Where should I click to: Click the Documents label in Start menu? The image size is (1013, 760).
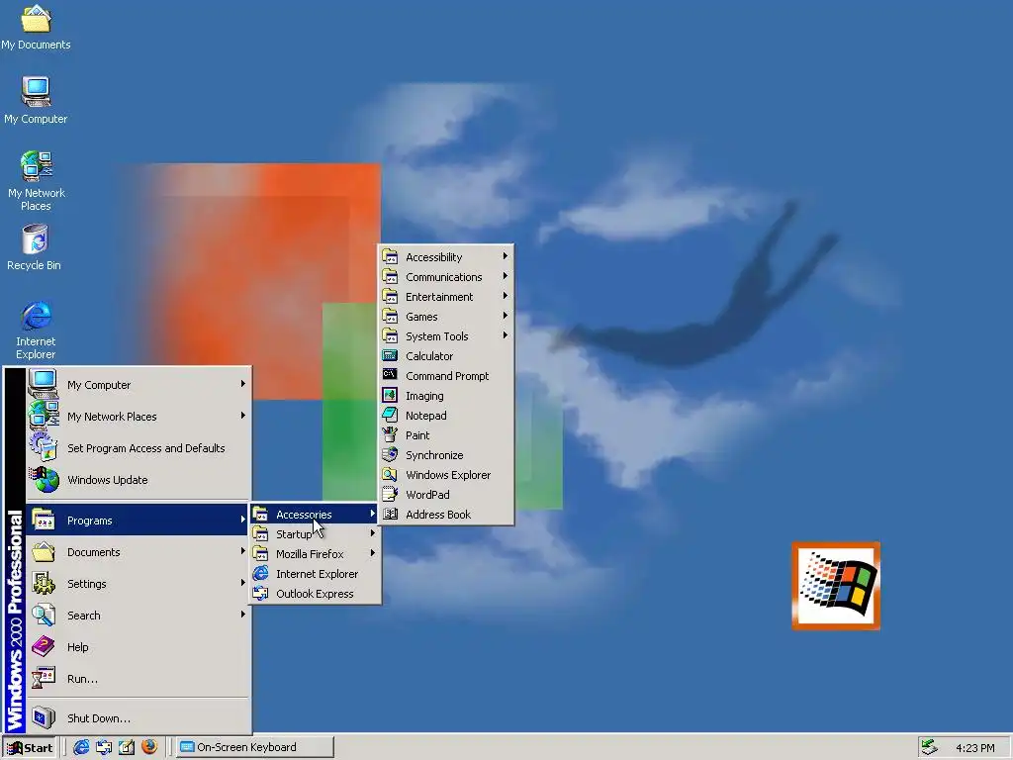pyautogui.click(x=94, y=552)
